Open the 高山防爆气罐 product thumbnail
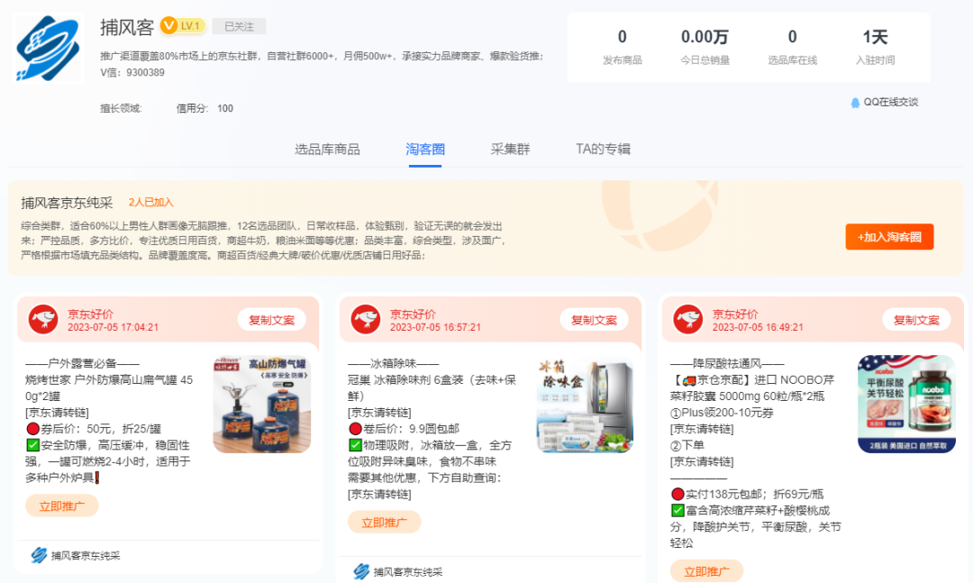The width and height of the screenshot is (973, 583). (262, 405)
